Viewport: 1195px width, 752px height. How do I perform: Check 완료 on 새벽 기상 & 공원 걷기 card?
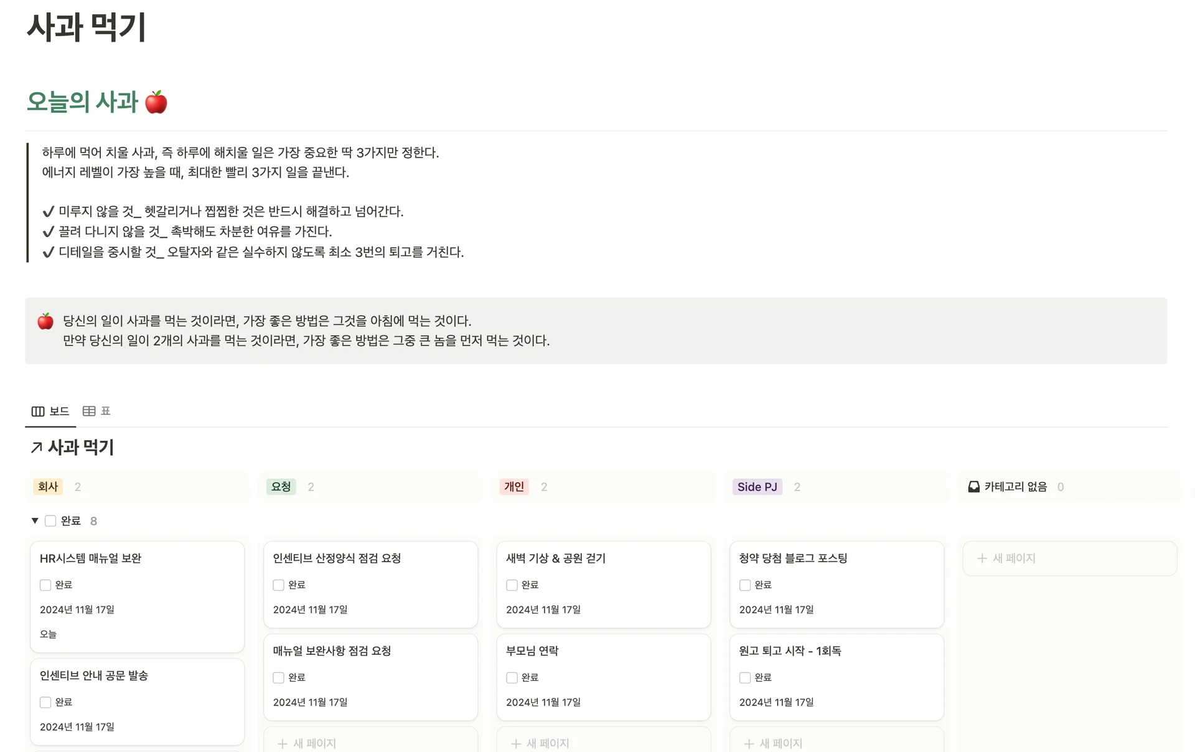(512, 585)
